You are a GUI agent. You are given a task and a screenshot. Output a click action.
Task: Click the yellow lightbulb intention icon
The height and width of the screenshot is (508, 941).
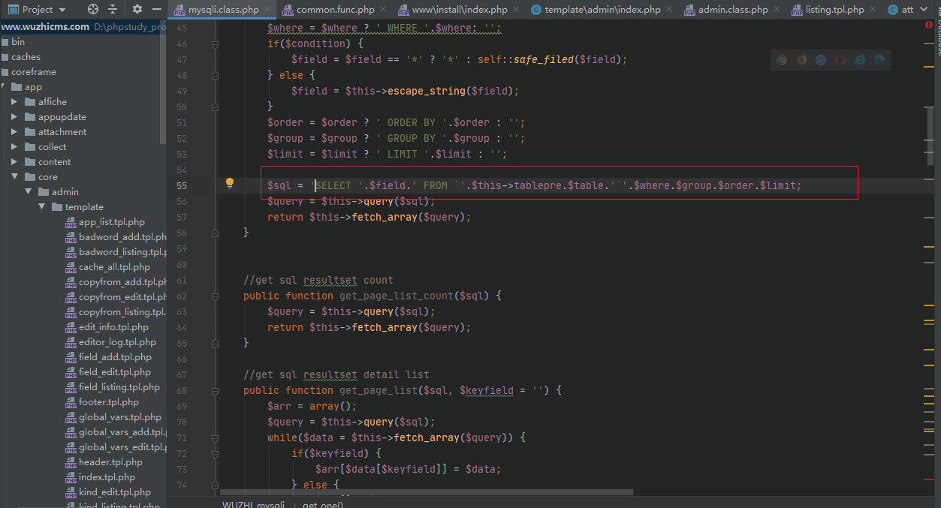[x=230, y=183]
